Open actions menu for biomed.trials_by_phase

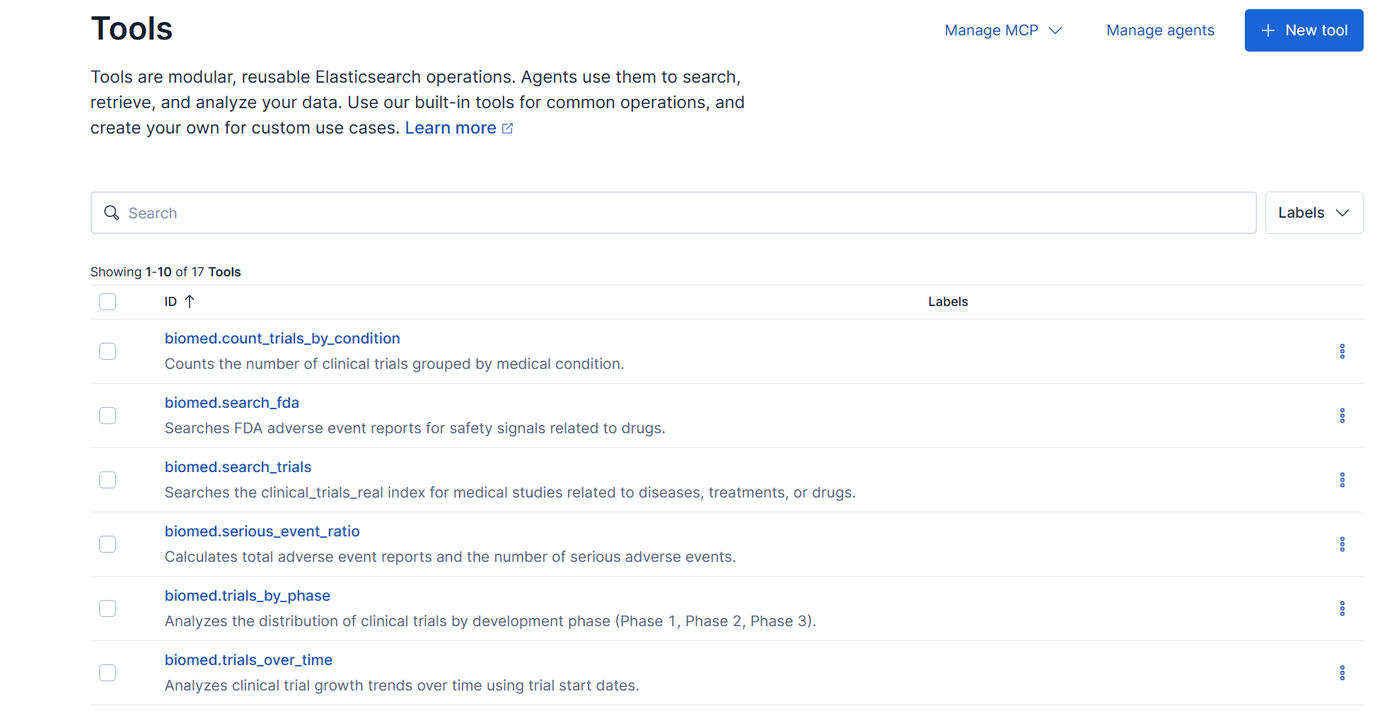[1342, 609]
